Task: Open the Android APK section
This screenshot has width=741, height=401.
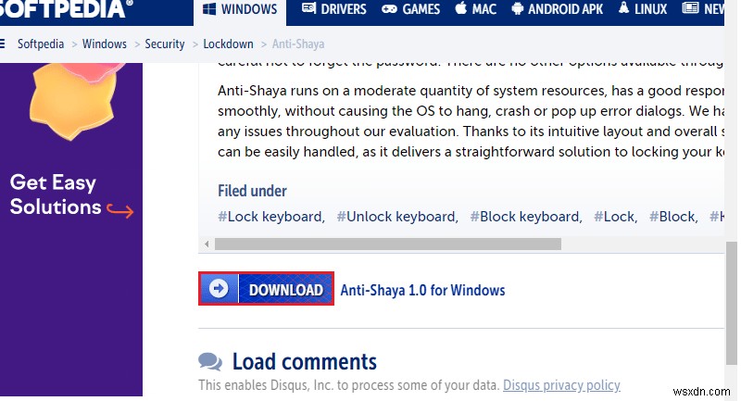Action: click(558, 9)
